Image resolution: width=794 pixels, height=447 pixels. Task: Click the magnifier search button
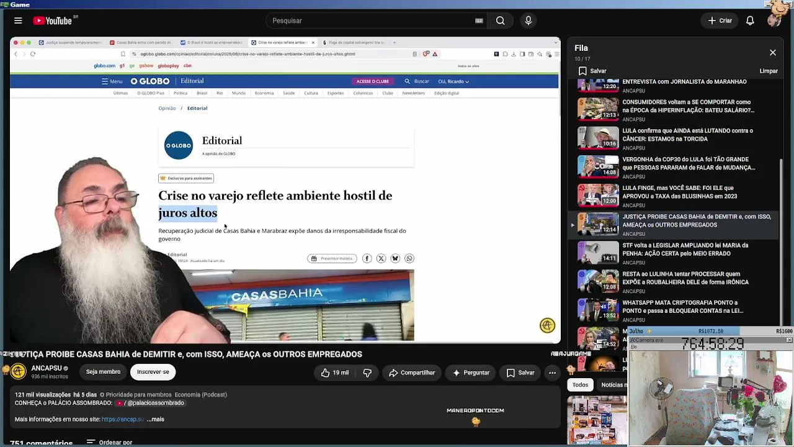click(x=500, y=20)
